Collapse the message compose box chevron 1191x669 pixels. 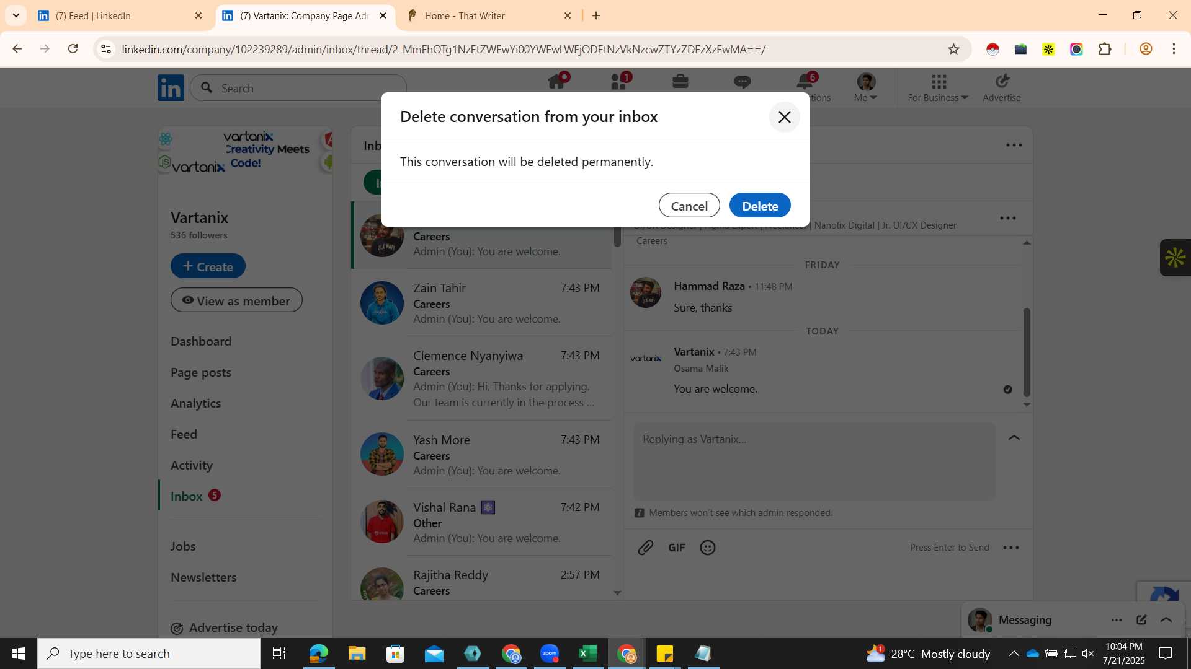point(1014,438)
